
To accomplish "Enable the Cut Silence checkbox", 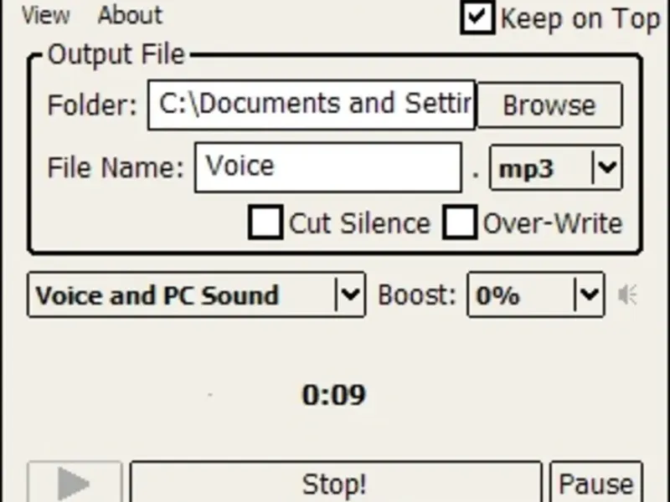I will [265, 223].
